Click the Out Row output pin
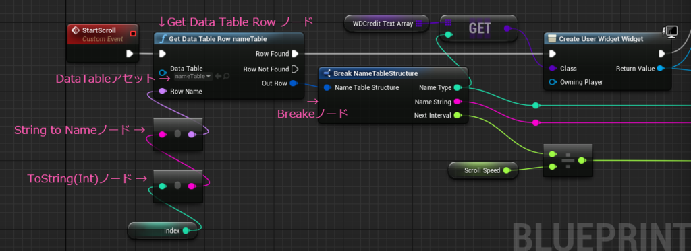Viewport: 691px width, 251px height. coord(294,83)
